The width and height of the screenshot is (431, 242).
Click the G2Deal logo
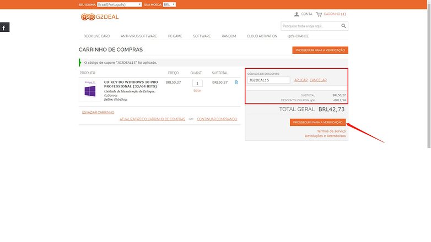coord(100,16)
